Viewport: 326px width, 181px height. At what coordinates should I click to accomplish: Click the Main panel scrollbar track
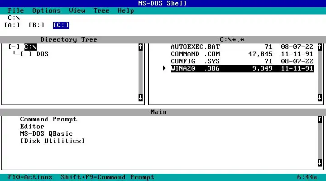pos(320,141)
